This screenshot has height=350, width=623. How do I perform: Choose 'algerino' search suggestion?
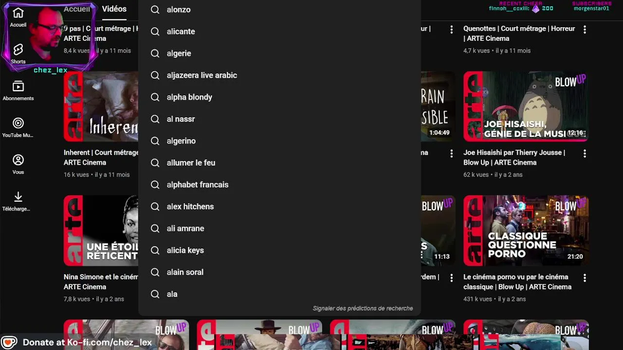pyautogui.click(x=279, y=141)
